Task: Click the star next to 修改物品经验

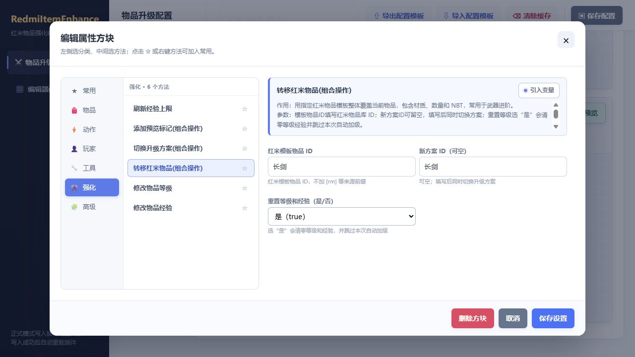Action: tap(245, 208)
